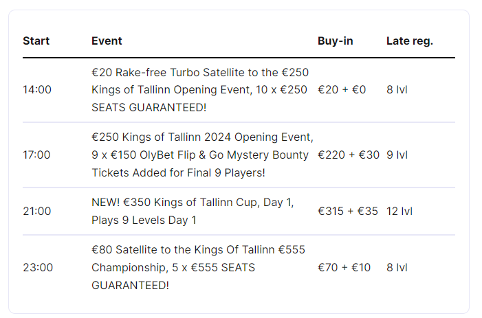Select the 21:00 start time cell
The image size is (482, 318).
[36, 212]
